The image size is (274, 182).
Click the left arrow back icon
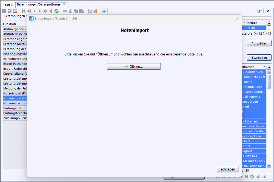pos(65,11)
